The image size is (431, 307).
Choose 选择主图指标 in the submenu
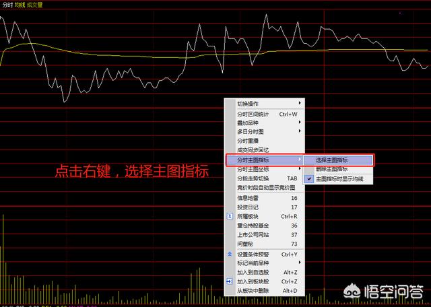pos(338,160)
